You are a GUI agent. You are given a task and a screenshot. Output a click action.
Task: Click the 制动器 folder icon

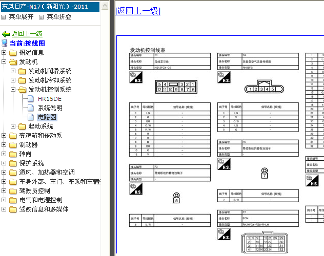(13, 145)
